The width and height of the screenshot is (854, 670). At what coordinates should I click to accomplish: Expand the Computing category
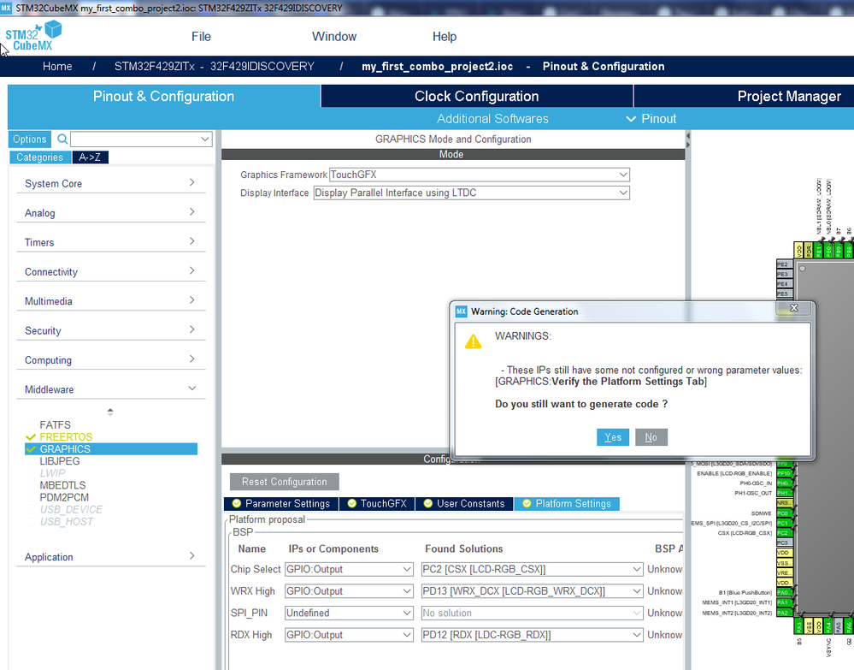pos(110,360)
